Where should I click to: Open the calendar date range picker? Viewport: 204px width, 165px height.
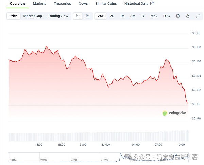[x=178, y=16]
